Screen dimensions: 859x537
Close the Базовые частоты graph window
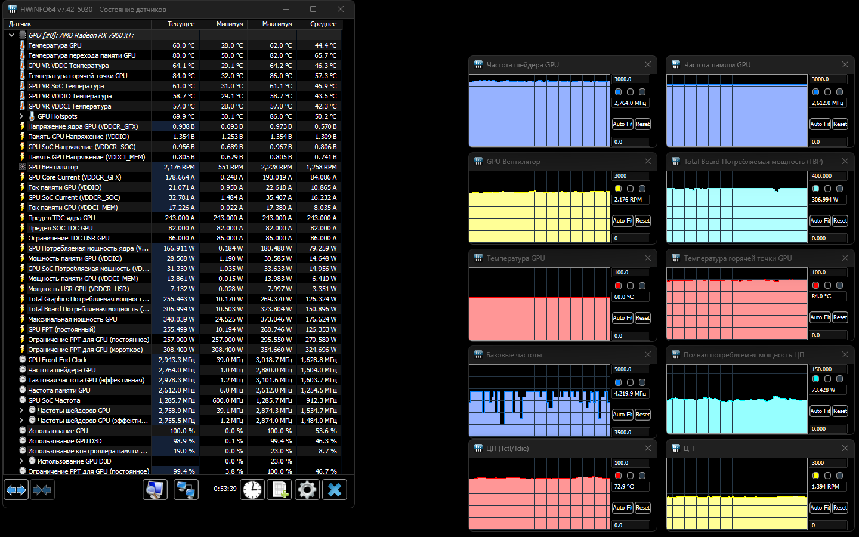pyautogui.click(x=648, y=354)
